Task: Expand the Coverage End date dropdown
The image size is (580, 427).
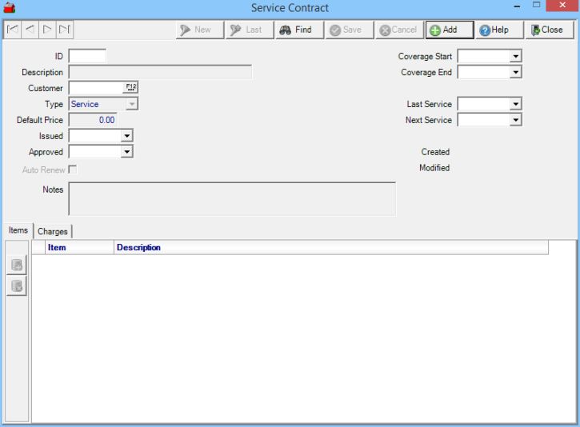Action: (x=515, y=73)
